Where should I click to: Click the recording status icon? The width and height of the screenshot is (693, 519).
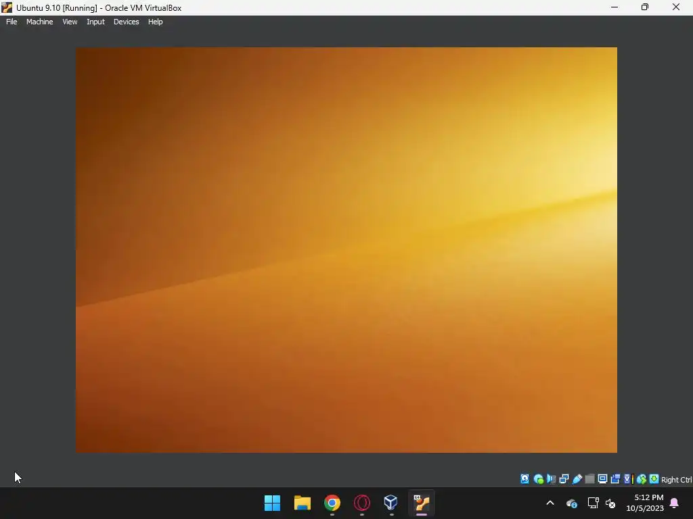click(x=615, y=479)
